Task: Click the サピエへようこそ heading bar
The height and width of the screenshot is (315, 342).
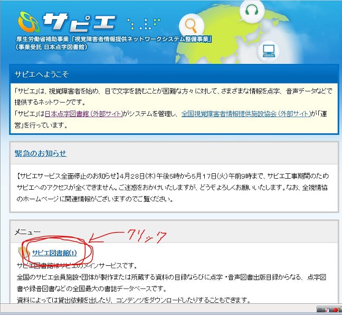Action: coord(174,74)
